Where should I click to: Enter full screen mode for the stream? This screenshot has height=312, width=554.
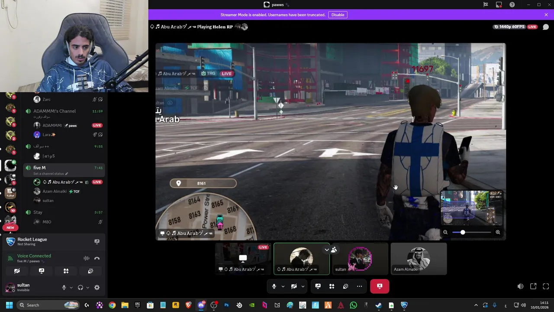click(x=546, y=286)
